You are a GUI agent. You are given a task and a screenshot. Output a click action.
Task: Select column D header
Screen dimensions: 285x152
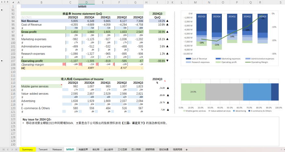(86, 2)
